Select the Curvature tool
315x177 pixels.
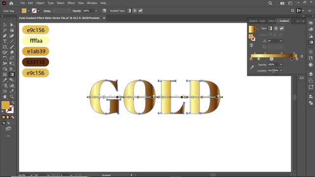tap(12, 36)
